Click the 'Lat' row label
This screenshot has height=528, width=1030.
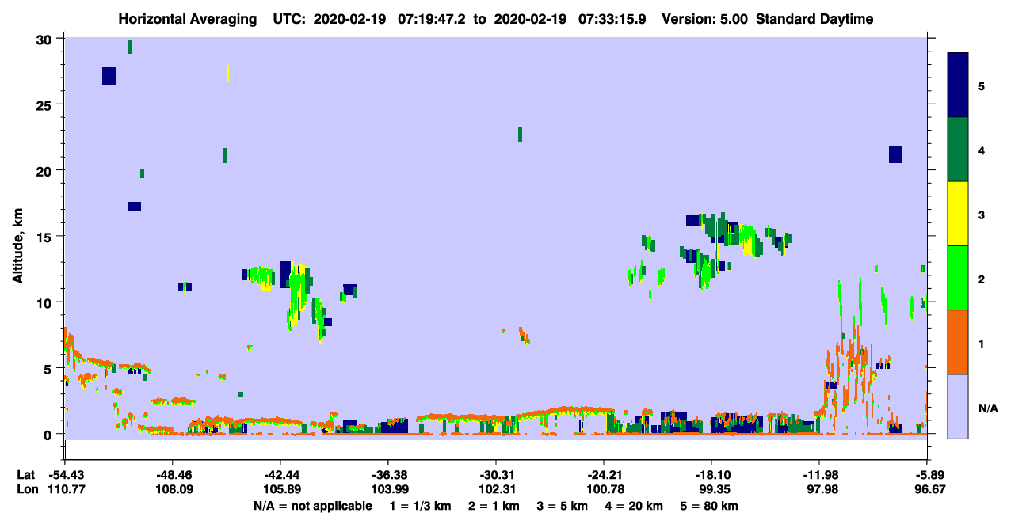(x=26, y=475)
